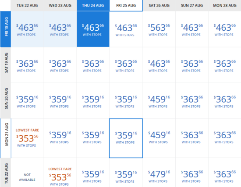Select the SUN 20 AUG row header

tap(6, 101)
